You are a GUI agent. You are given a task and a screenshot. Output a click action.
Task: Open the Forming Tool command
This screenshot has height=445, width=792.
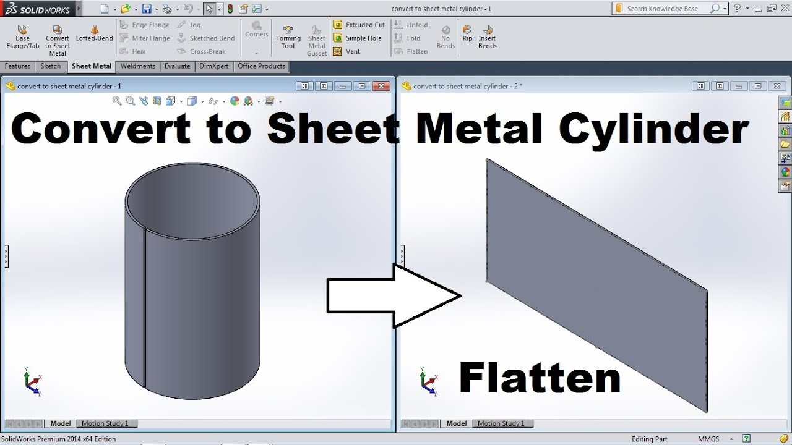288,38
